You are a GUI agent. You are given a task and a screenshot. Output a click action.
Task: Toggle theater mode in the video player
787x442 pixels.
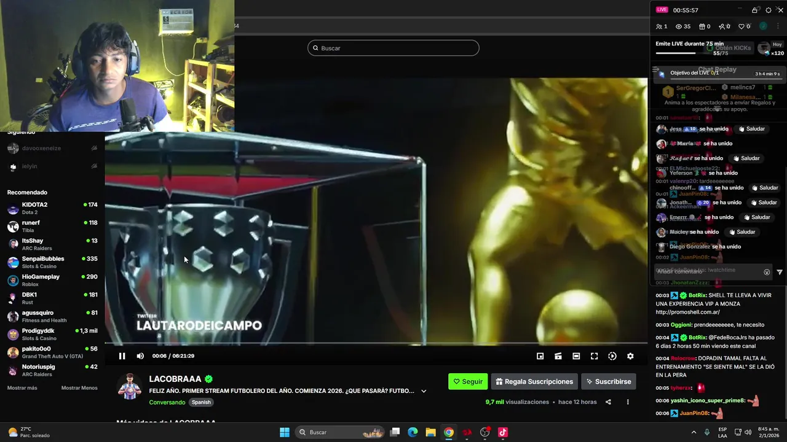tap(576, 356)
